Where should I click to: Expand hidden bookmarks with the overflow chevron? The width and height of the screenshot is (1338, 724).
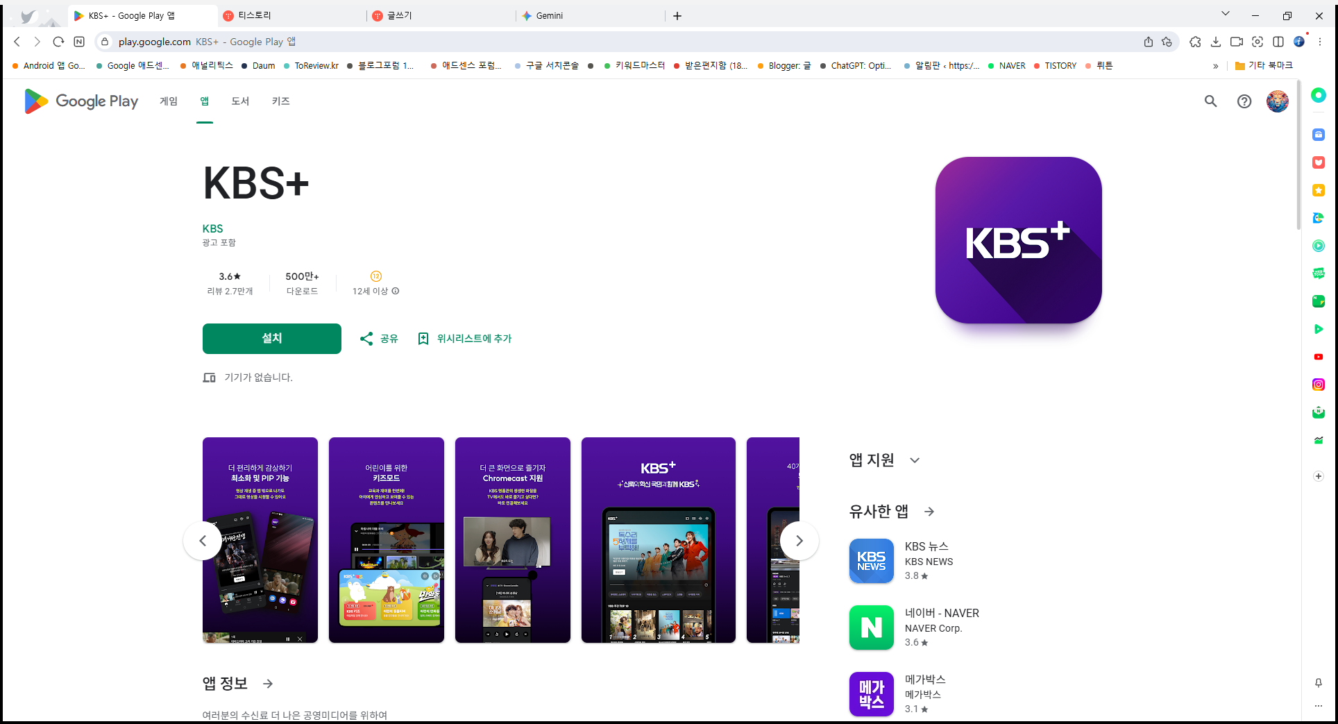(1216, 65)
